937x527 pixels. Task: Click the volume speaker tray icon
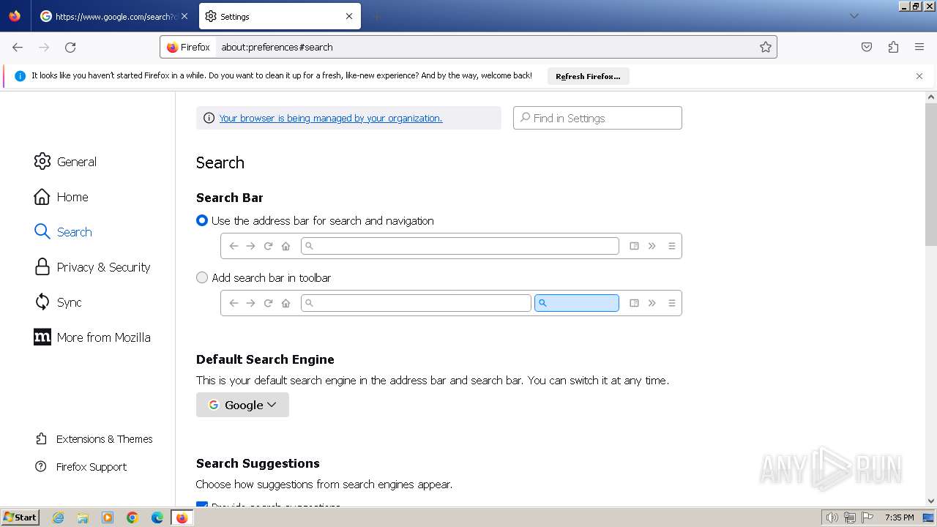pos(832,517)
